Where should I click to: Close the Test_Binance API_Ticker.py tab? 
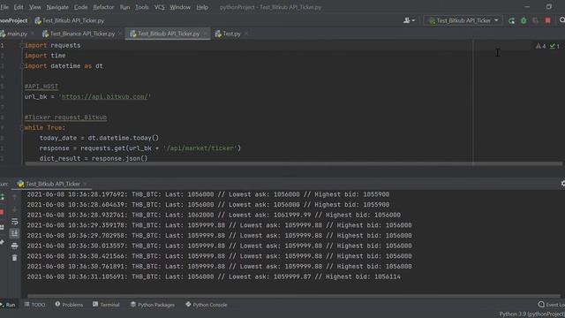(x=120, y=34)
